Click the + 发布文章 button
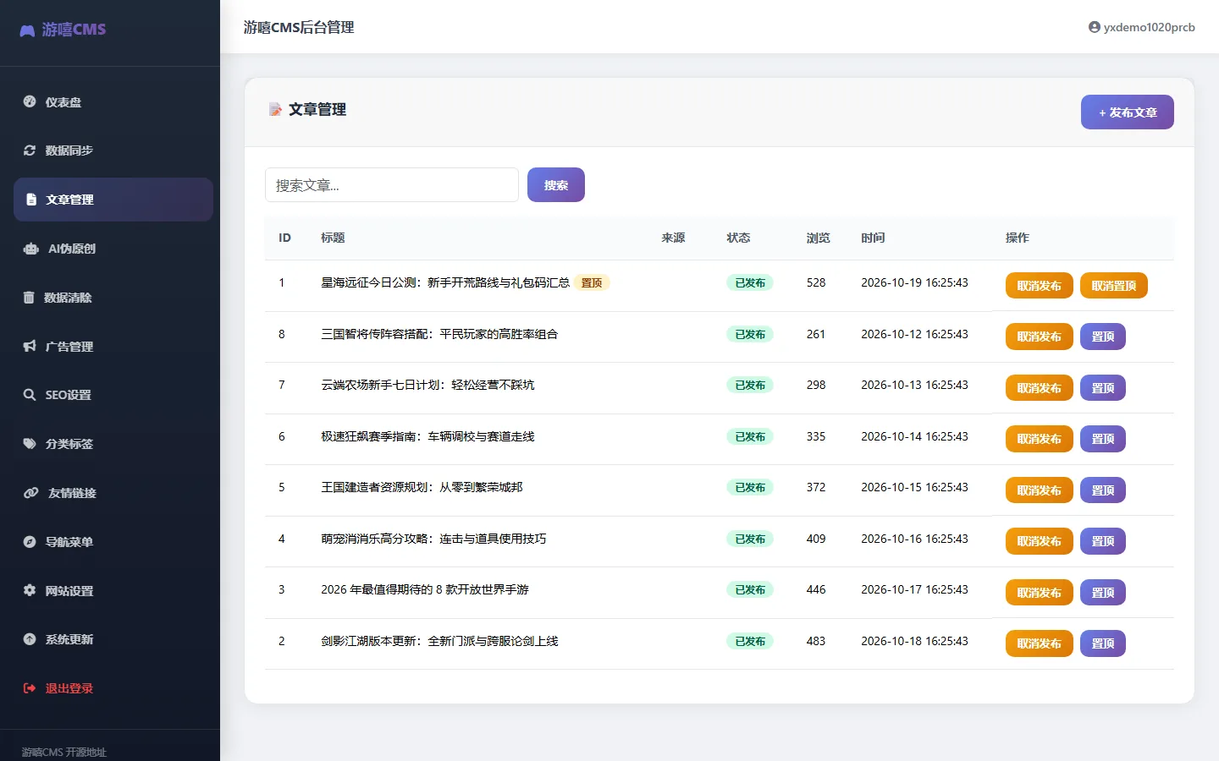The height and width of the screenshot is (761, 1219). [1128, 112]
